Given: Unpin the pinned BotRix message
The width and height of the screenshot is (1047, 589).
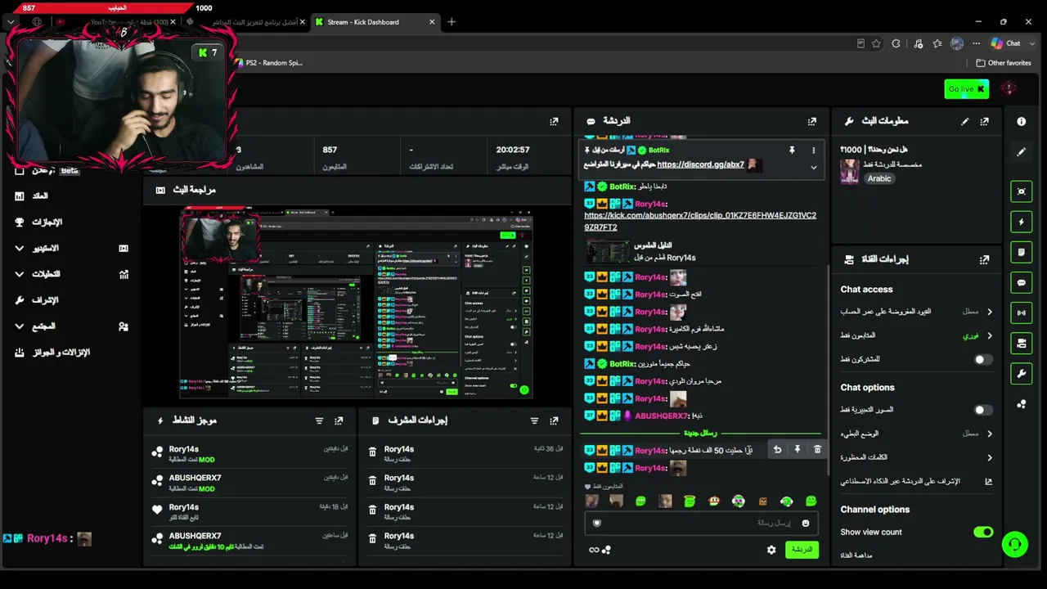Looking at the screenshot, I should (x=792, y=151).
